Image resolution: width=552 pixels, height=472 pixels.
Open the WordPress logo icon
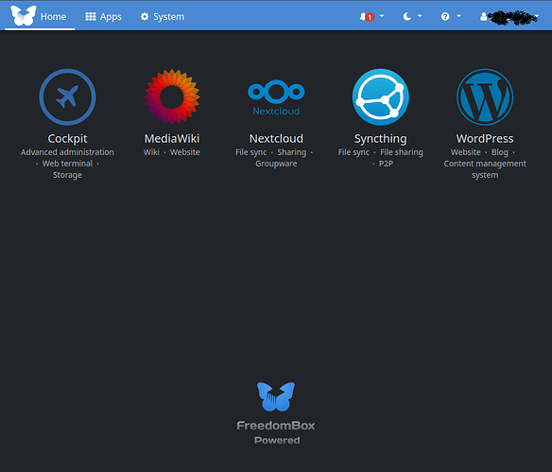tap(485, 97)
